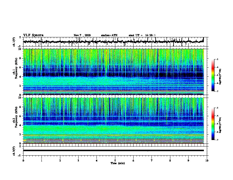The width and height of the screenshot is (233, 180).
Task: Click the "station=ATH" header text
Action: 109,35
